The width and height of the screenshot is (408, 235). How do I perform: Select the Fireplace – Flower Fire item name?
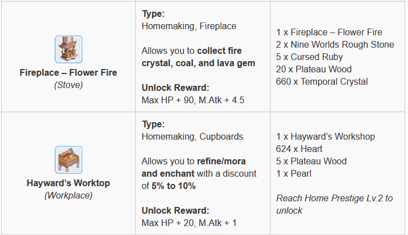click(68, 72)
